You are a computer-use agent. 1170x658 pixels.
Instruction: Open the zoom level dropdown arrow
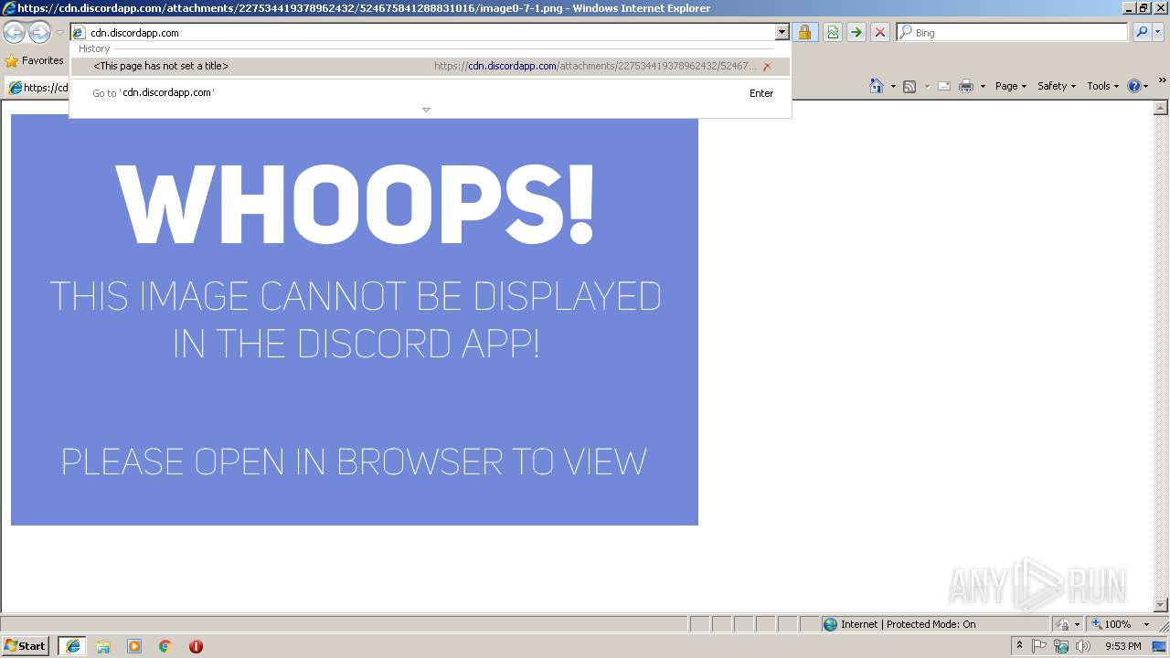point(1146,624)
